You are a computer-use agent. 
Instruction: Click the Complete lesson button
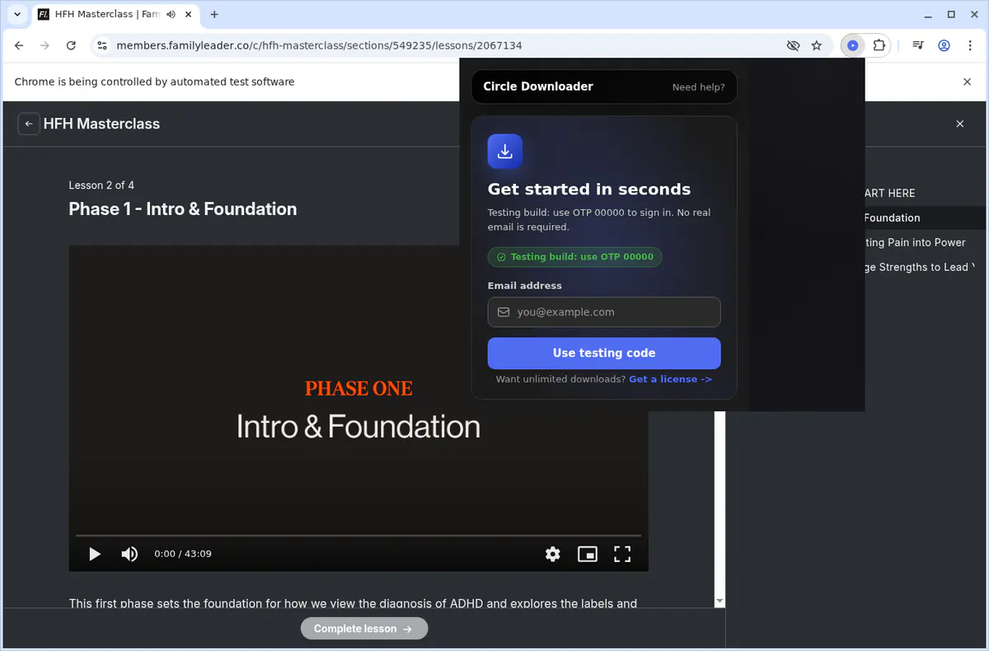coord(364,629)
